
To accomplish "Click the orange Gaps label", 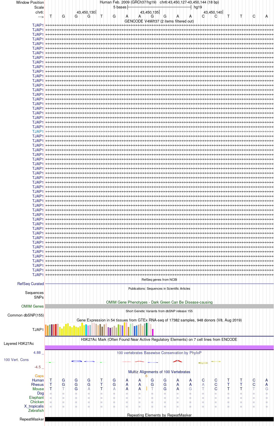I will point(39,376).
